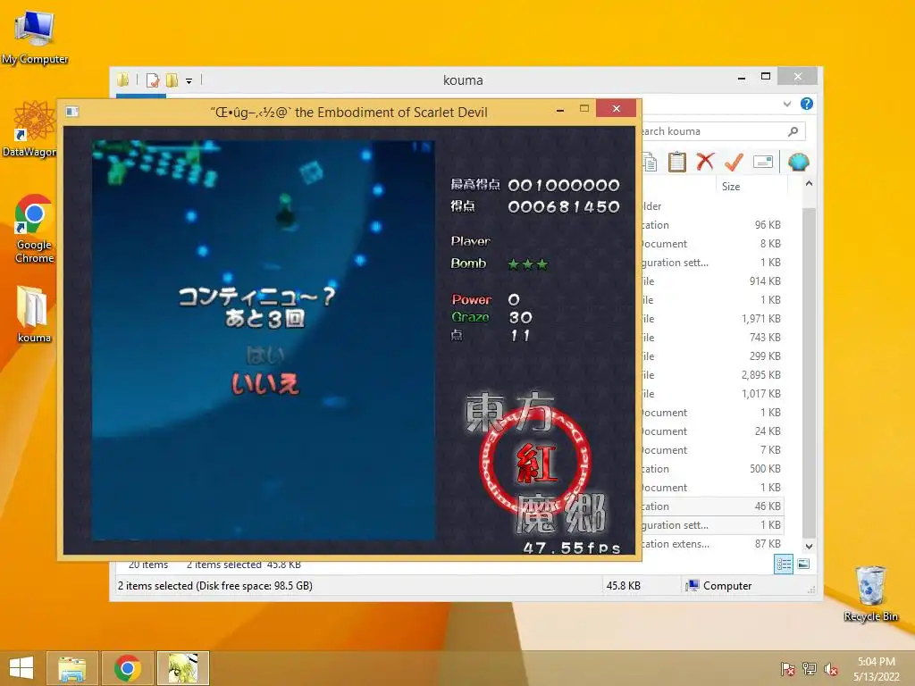Screen dimensions: 915x686
Task: Sort files by the Size column header
Action: click(751, 186)
